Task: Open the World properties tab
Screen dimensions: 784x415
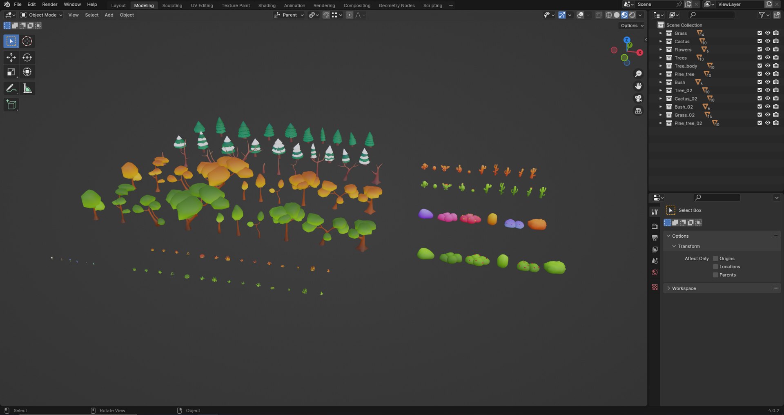Action: [x=655, y=272]
